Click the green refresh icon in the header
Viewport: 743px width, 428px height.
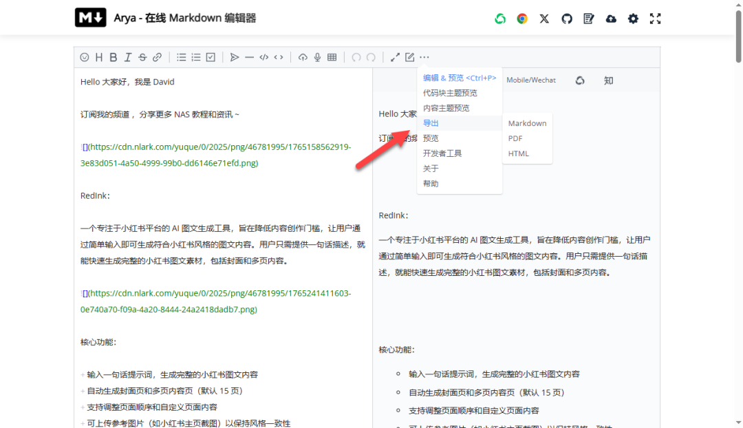click(500, 19)
